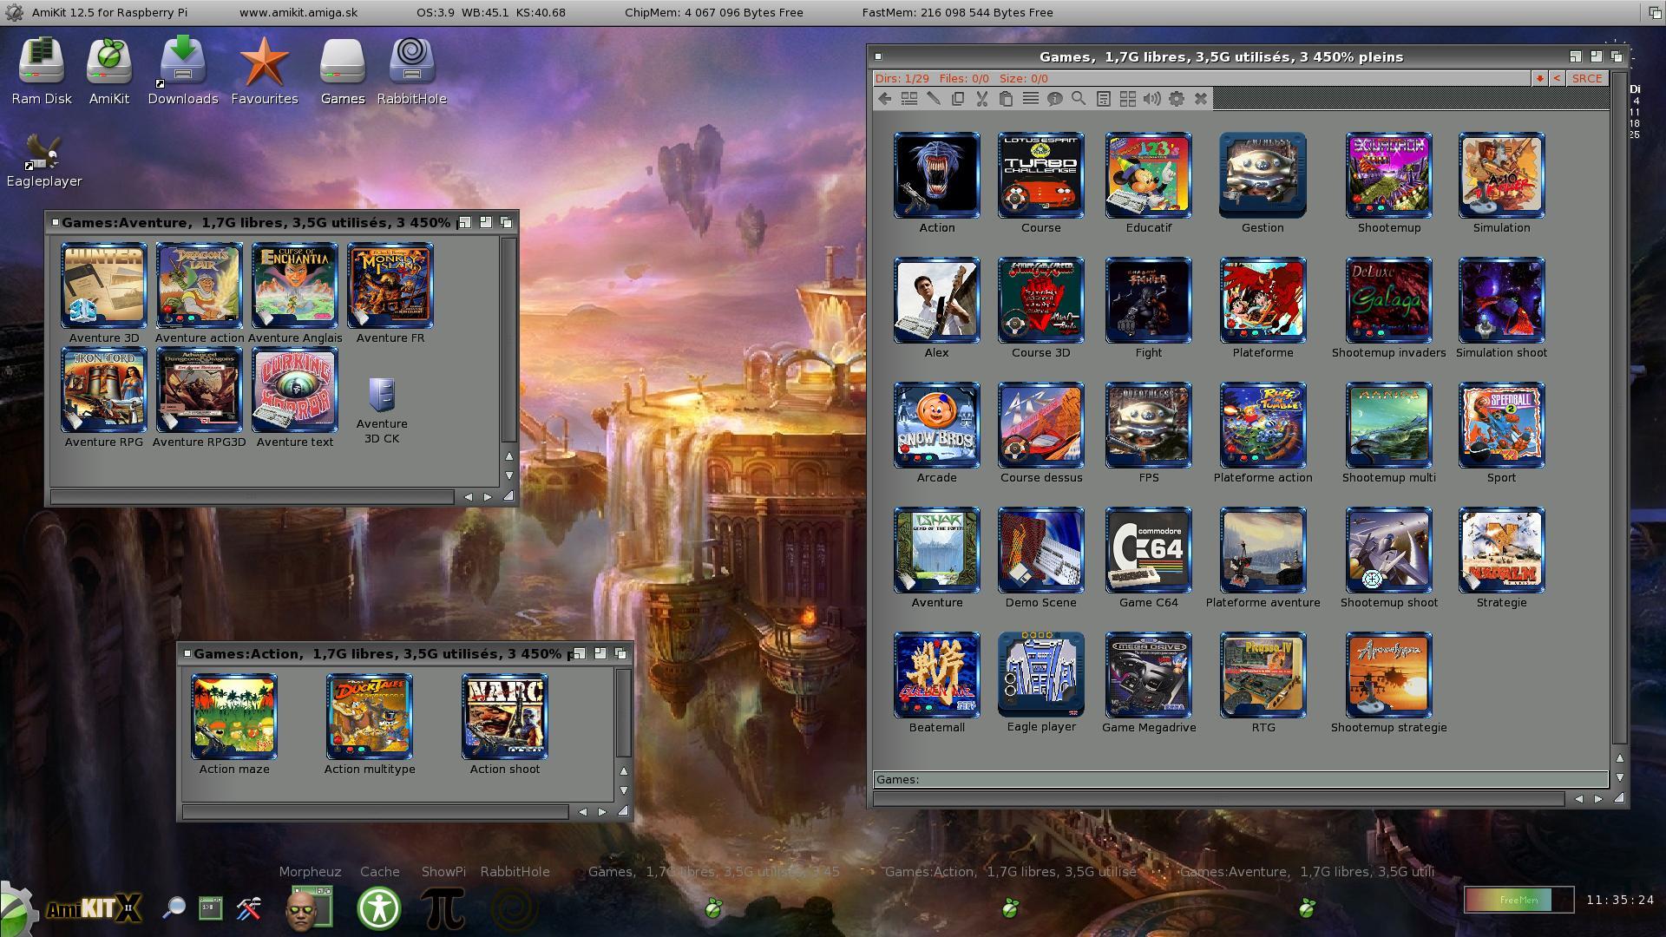Viewport: 1666px width, 937px height.
Task: Open the Morpheuz dock icon
Action: [310, 908]
